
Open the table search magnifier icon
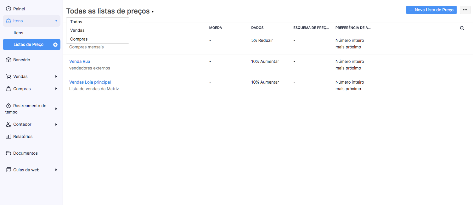point(462,28)
